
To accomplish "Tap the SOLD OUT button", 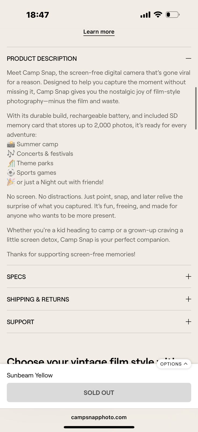I will coord(99,393).
